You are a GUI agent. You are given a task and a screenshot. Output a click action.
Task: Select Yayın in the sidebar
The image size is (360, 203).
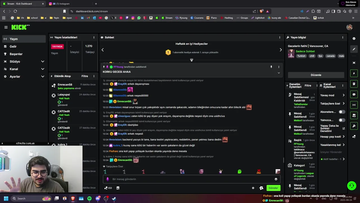[x=24, y=39]
